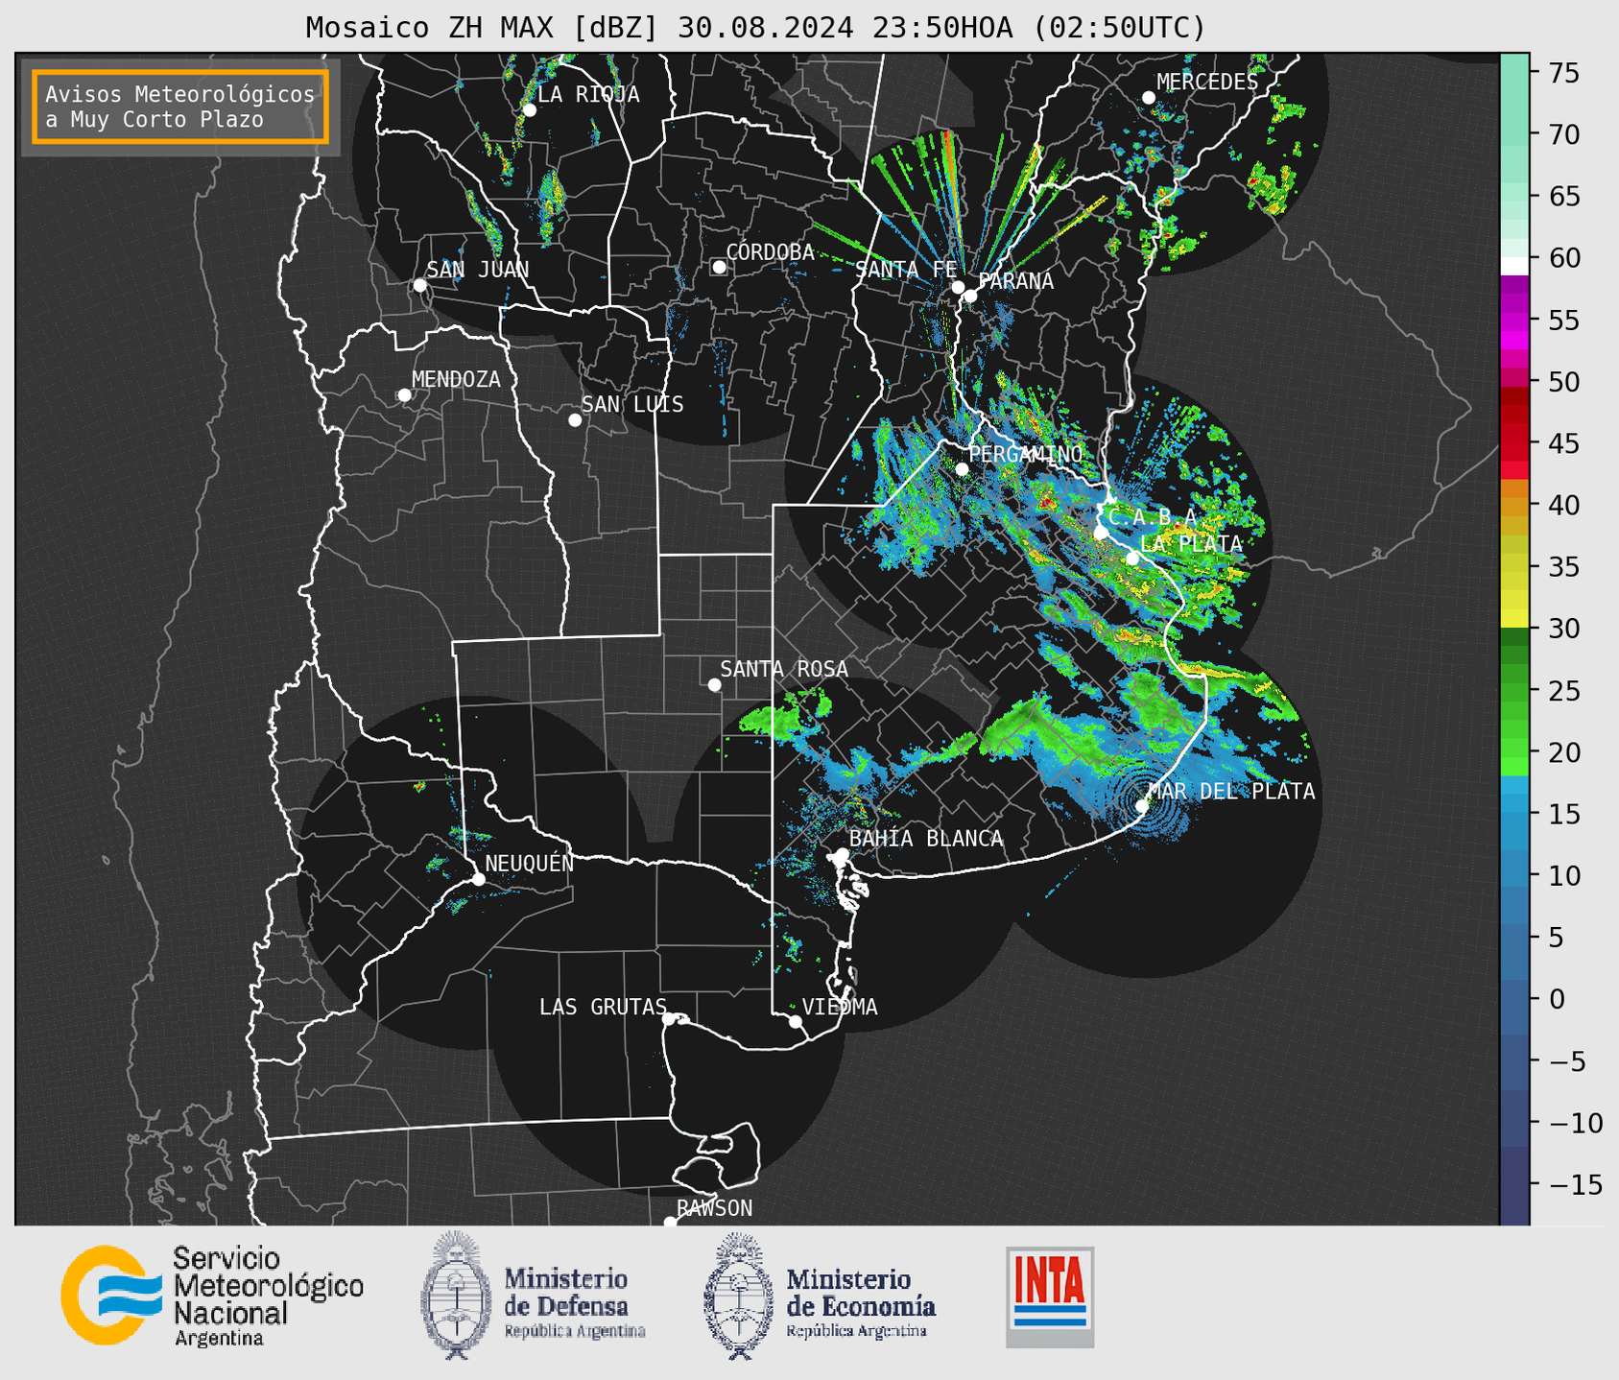
Task: Click the SAN JUAN city marker dot
Action: 419,285
